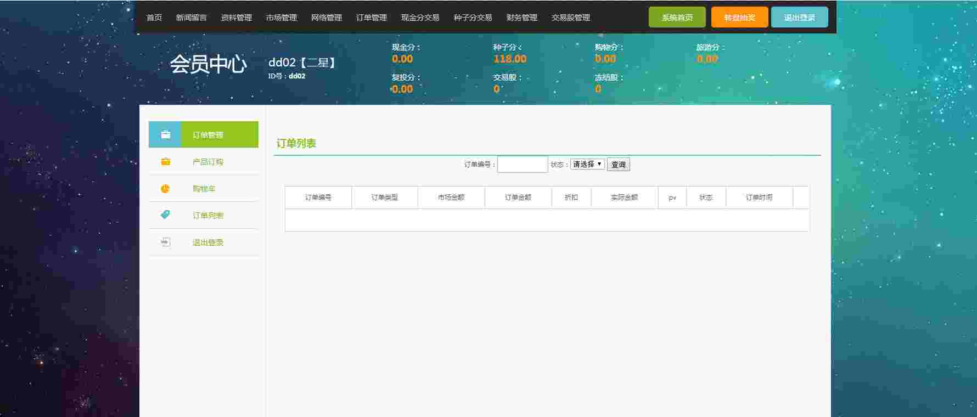Click the 交易股管理 menu item
Image resolution: width=977 pixels, height=417 pixels.
click(x=570, y=18)
